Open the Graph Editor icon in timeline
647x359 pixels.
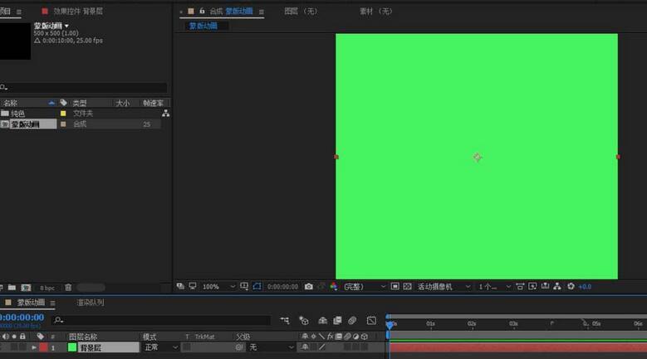[371, 320]
